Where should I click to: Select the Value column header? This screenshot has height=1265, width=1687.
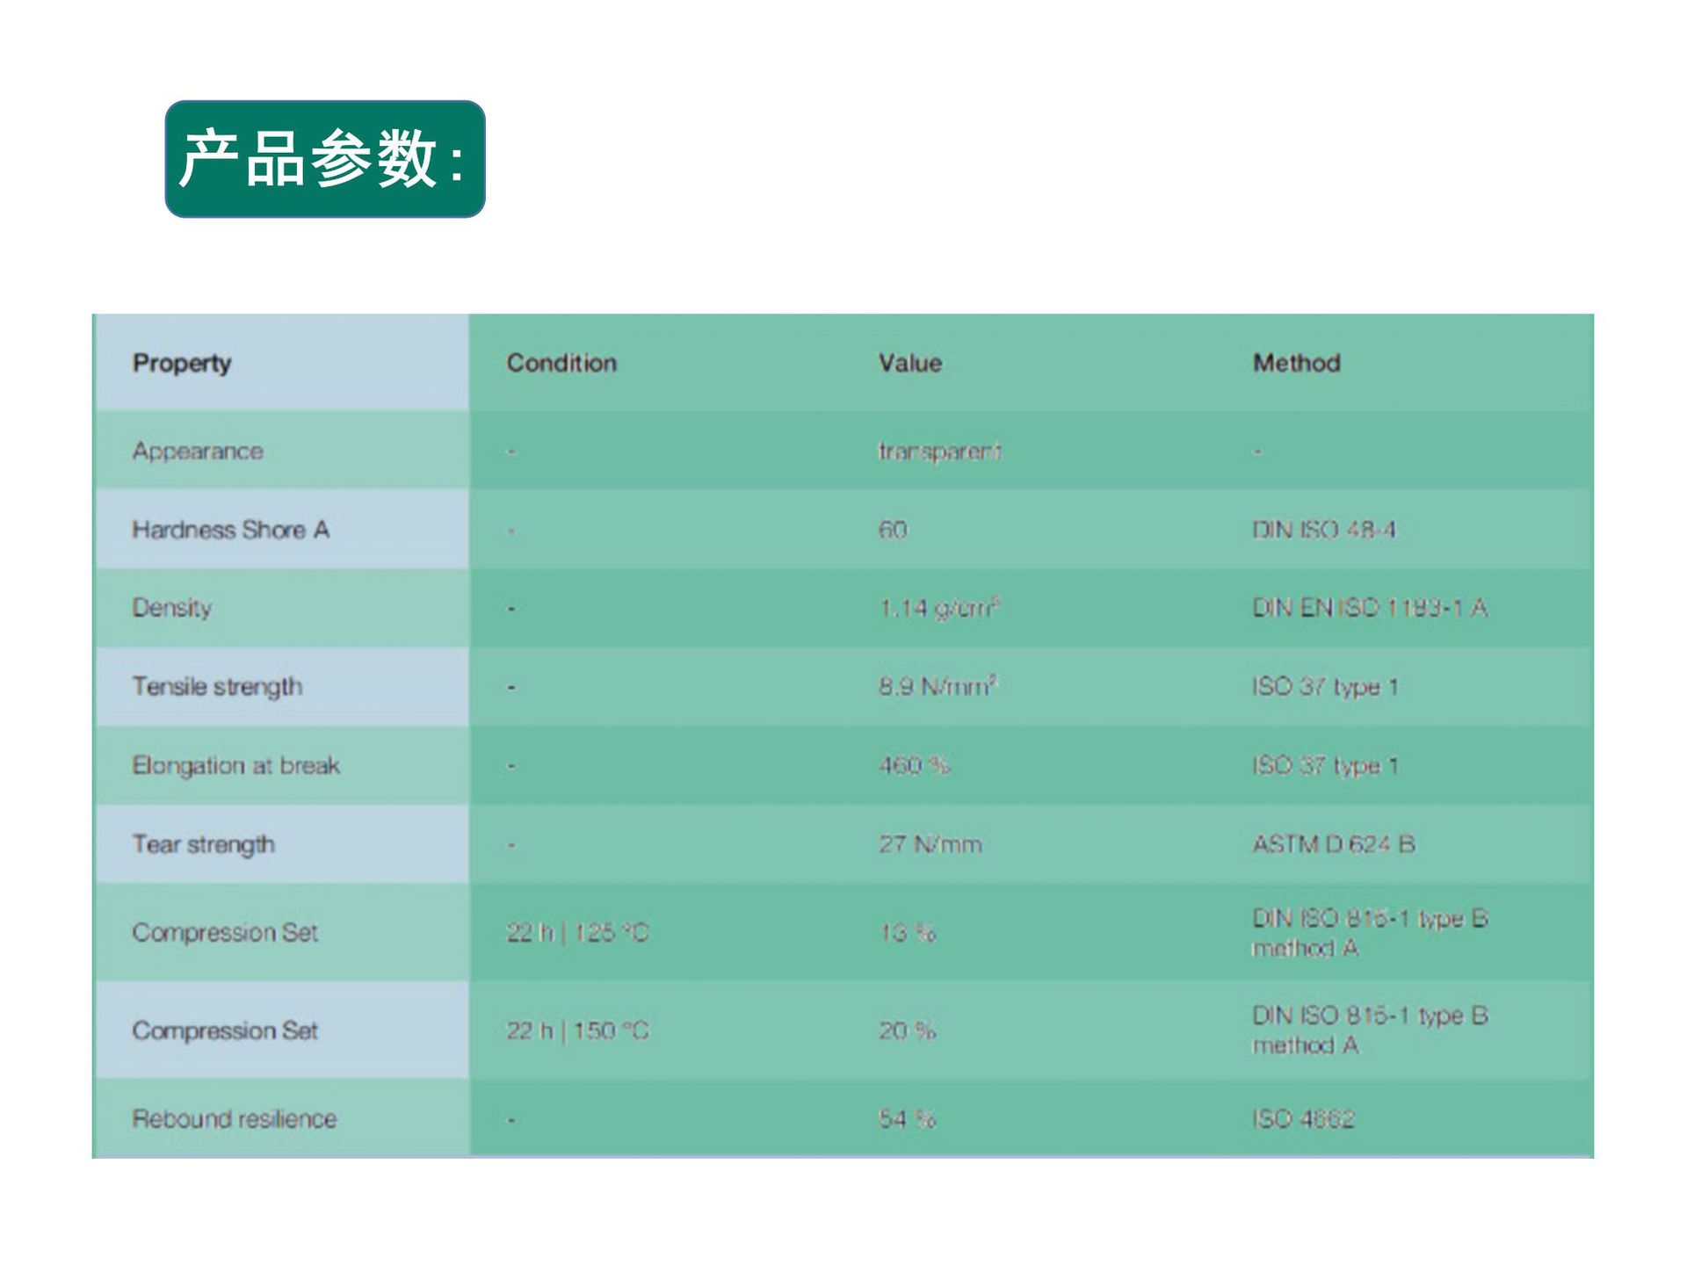tap(910, 363)
